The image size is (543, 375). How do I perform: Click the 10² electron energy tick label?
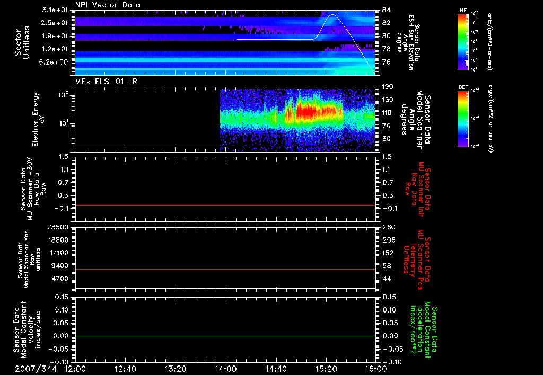coord(64,95)
